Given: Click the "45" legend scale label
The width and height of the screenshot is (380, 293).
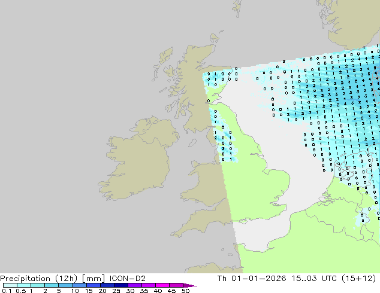Looking at the screenshot, I should 171,291.
